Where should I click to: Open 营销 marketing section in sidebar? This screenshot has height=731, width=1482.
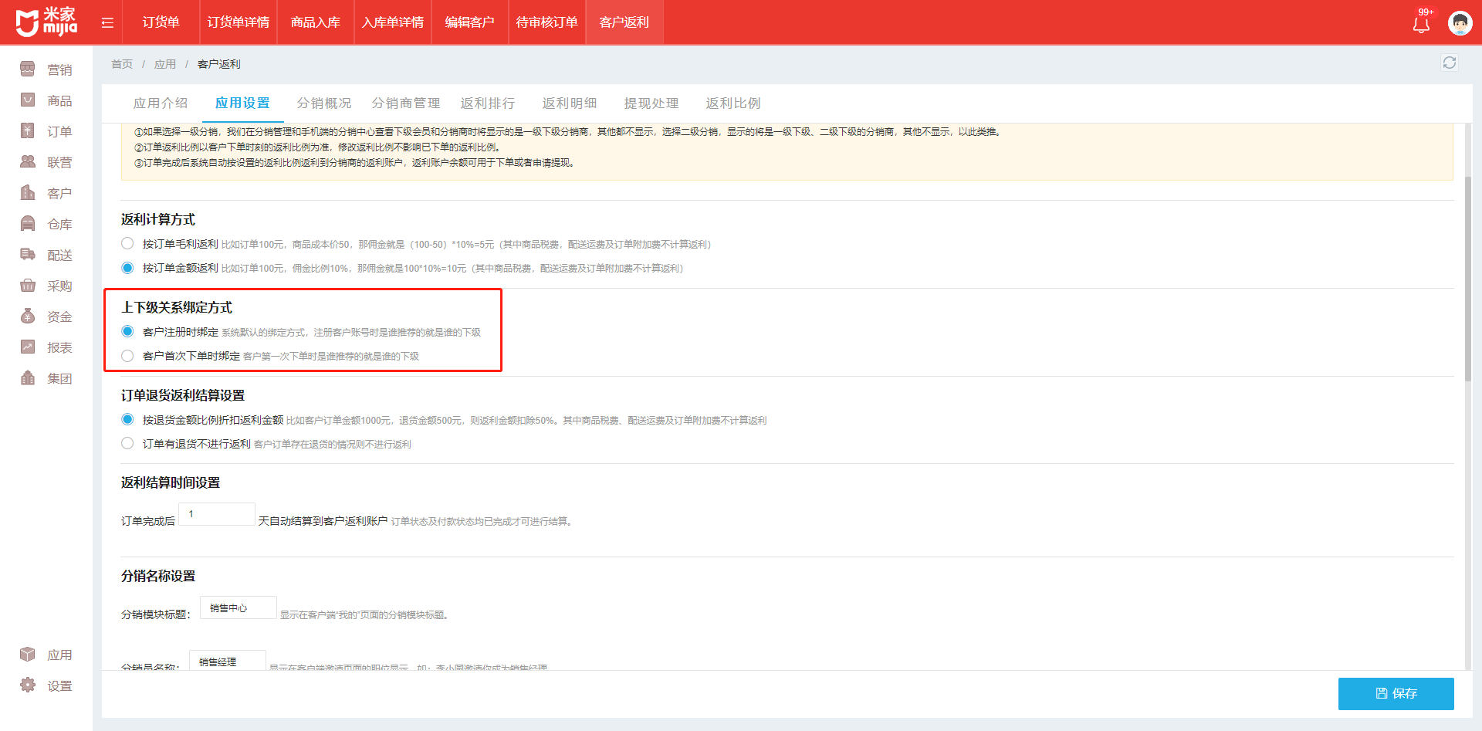point(46,70)
